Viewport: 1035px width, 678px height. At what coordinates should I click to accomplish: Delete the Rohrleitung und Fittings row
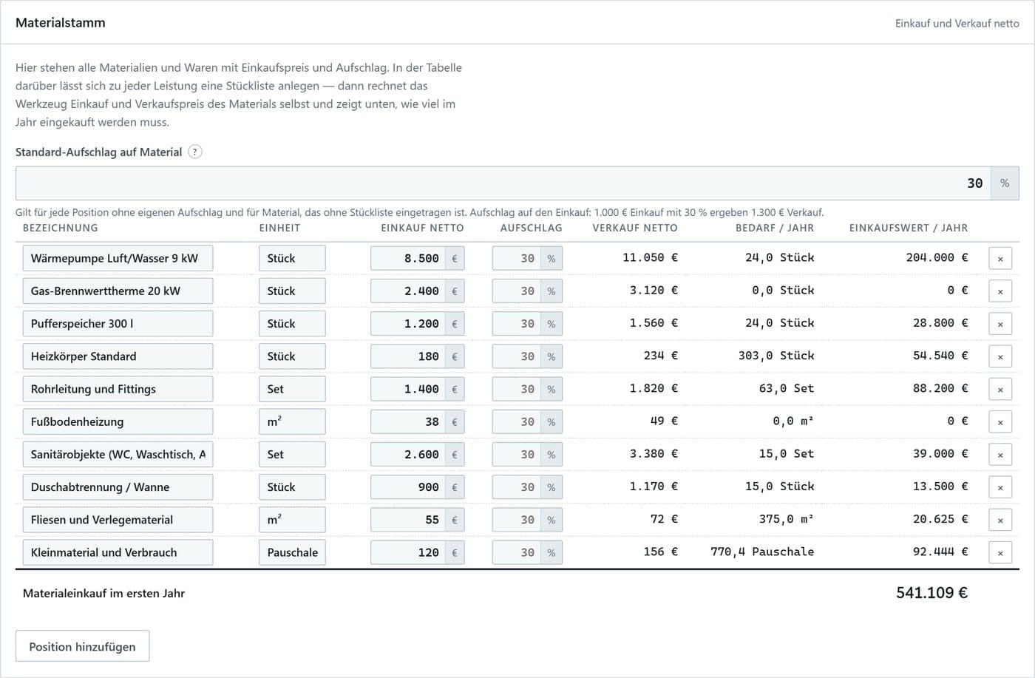[1000, 390]
